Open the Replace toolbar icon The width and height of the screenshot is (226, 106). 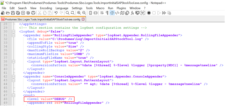tap(72, 13)
